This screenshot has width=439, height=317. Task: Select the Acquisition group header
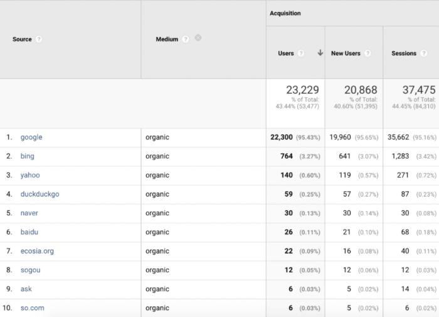[285, 13]
